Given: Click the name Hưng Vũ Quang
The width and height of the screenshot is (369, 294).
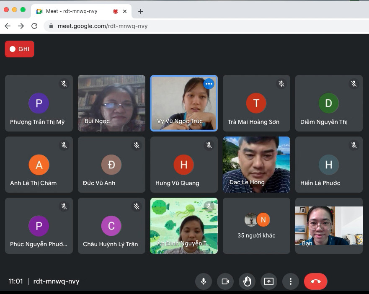Looking at the screenshot, I should [x=177, y=183].
